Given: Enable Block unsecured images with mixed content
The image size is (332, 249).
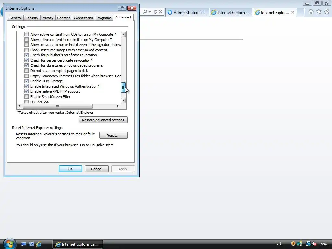Looking at the screenshot, I should 26,50.
